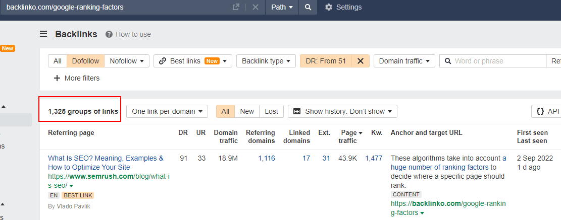Image resolution: width=561 pixels, height=220 pixels.
Task: Open One link per domain dropdown
Action: 167,111
